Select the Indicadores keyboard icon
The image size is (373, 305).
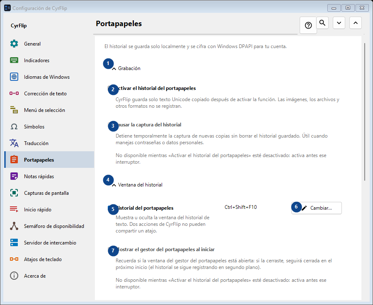[14, 61]
